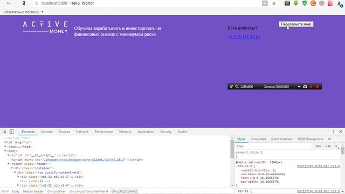The width and height of the screenshot is (345, 194).
Task: Add new style rule with plus icon
Action: pos(336,146)
